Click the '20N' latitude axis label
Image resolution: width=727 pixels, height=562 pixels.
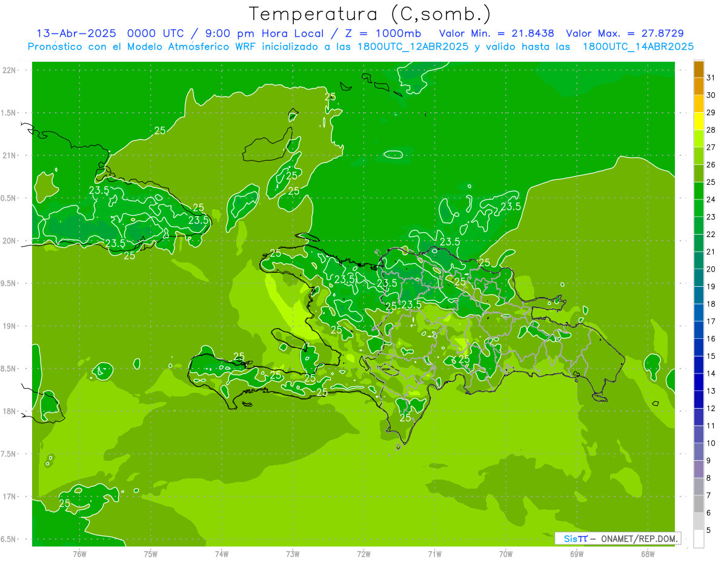10,241
